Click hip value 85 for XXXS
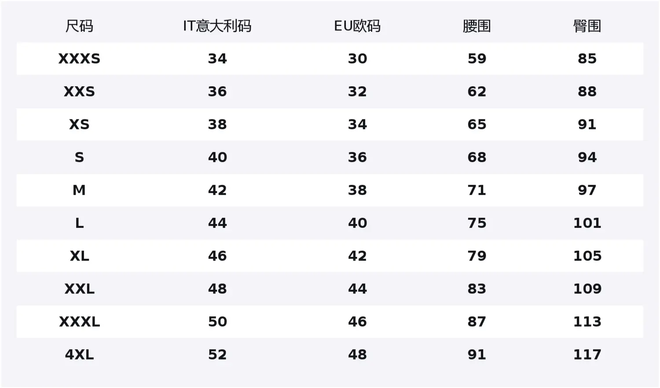 (587, 59)
